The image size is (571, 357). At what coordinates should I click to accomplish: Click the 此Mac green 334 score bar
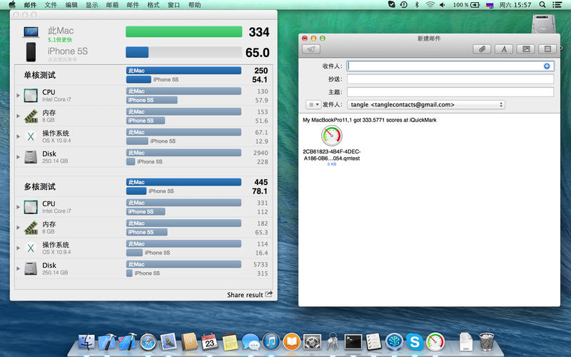click(184, 31)
